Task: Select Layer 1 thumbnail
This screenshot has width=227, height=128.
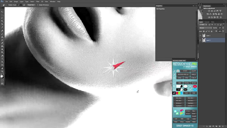Action: (x=204, y=36)
